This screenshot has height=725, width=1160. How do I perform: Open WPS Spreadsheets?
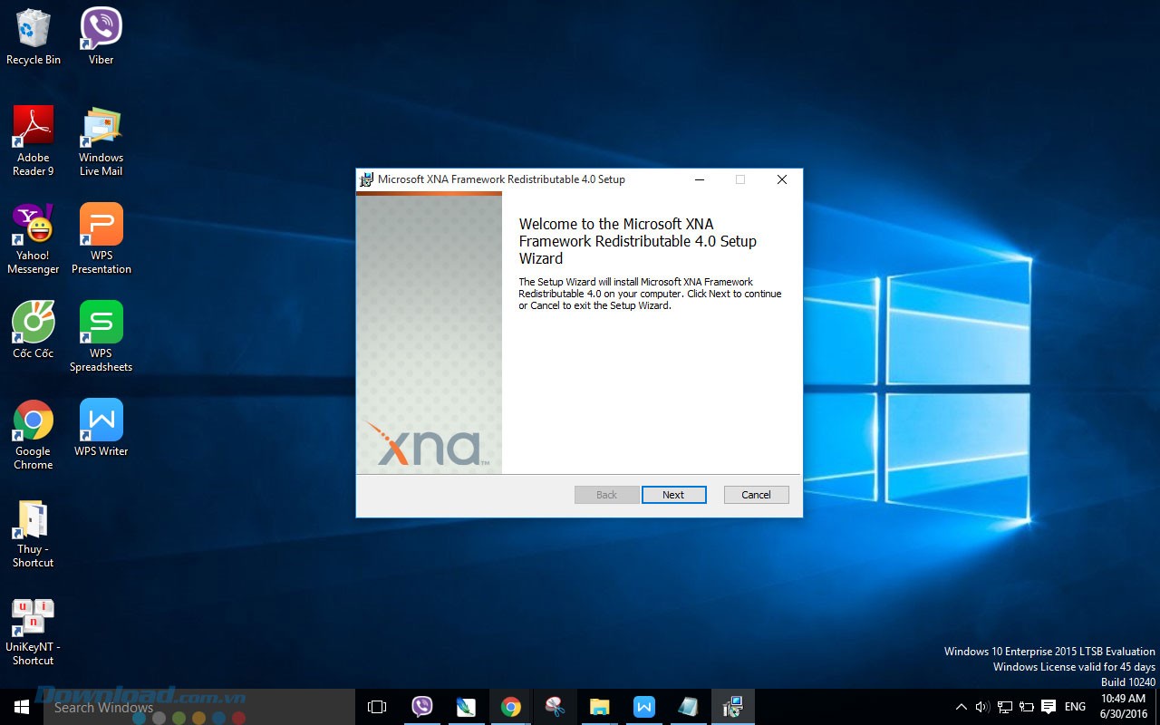[x=100, y=323]
